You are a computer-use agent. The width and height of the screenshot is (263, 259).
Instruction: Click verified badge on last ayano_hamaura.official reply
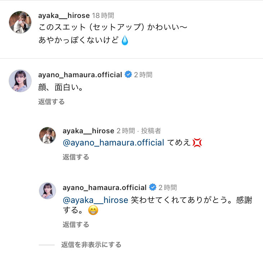[x=153, y=188]
